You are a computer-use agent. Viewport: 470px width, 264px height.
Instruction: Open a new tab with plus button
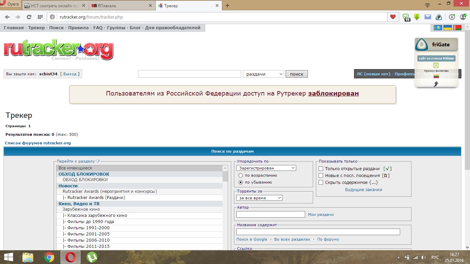pos(227,5)
